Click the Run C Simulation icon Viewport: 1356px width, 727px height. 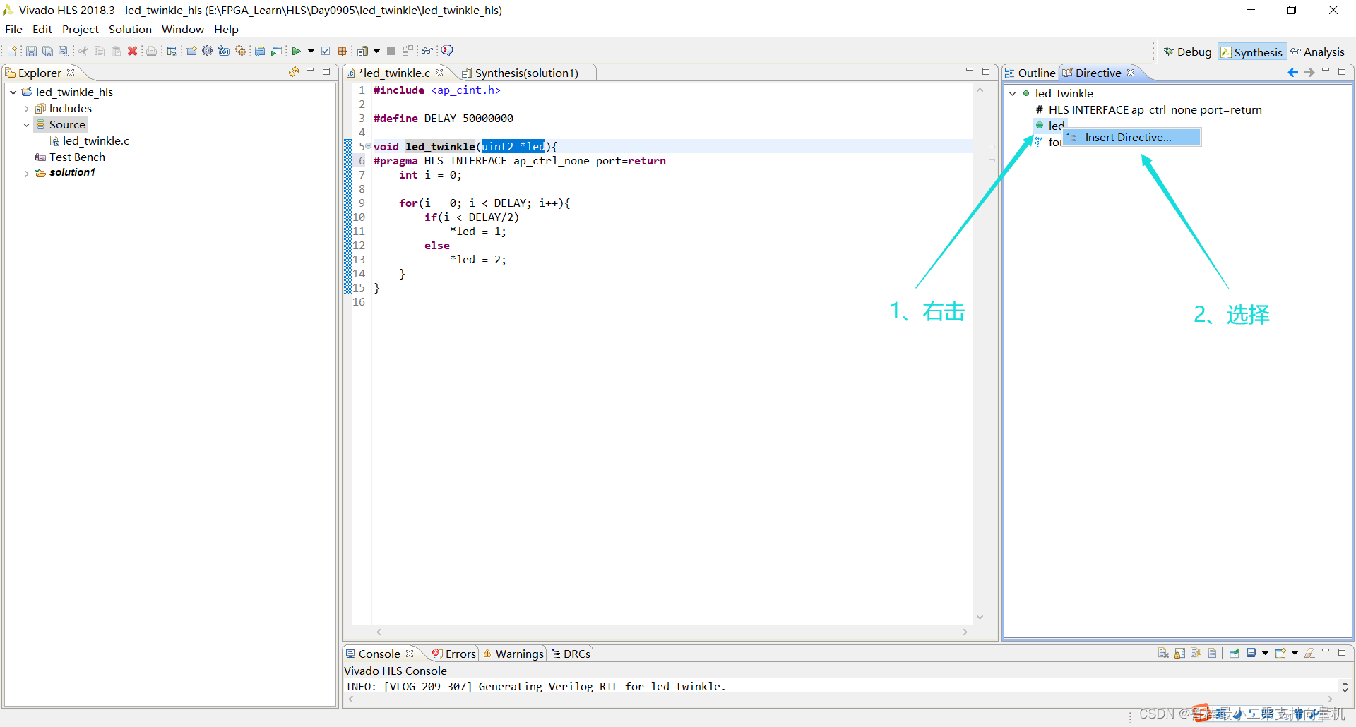(x=277, y=51)
